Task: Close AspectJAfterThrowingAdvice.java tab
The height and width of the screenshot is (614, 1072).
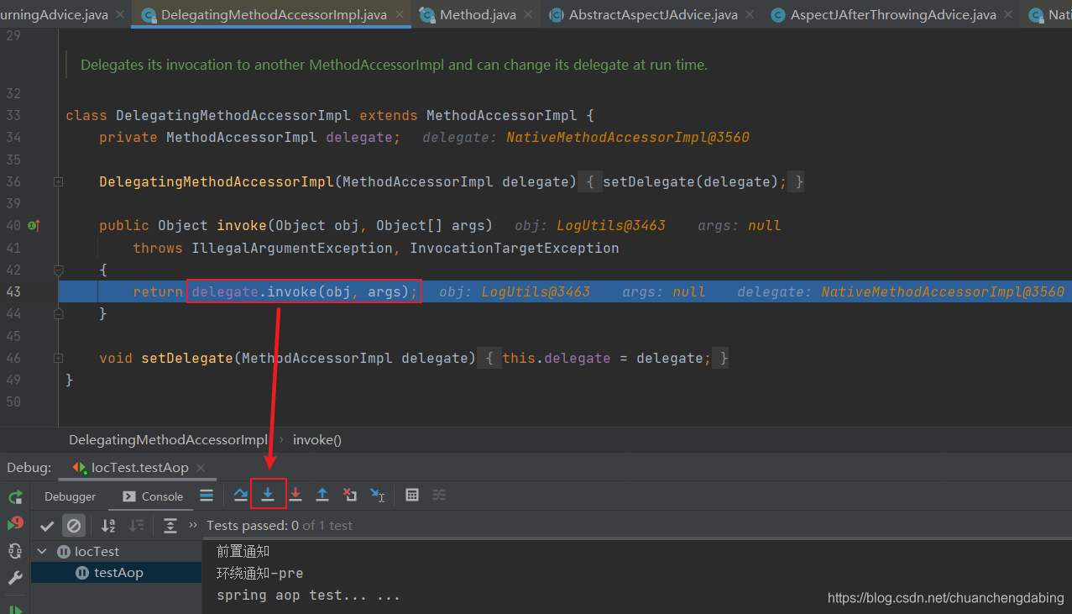Action: pyautogui.click(x=1009, y=15)
